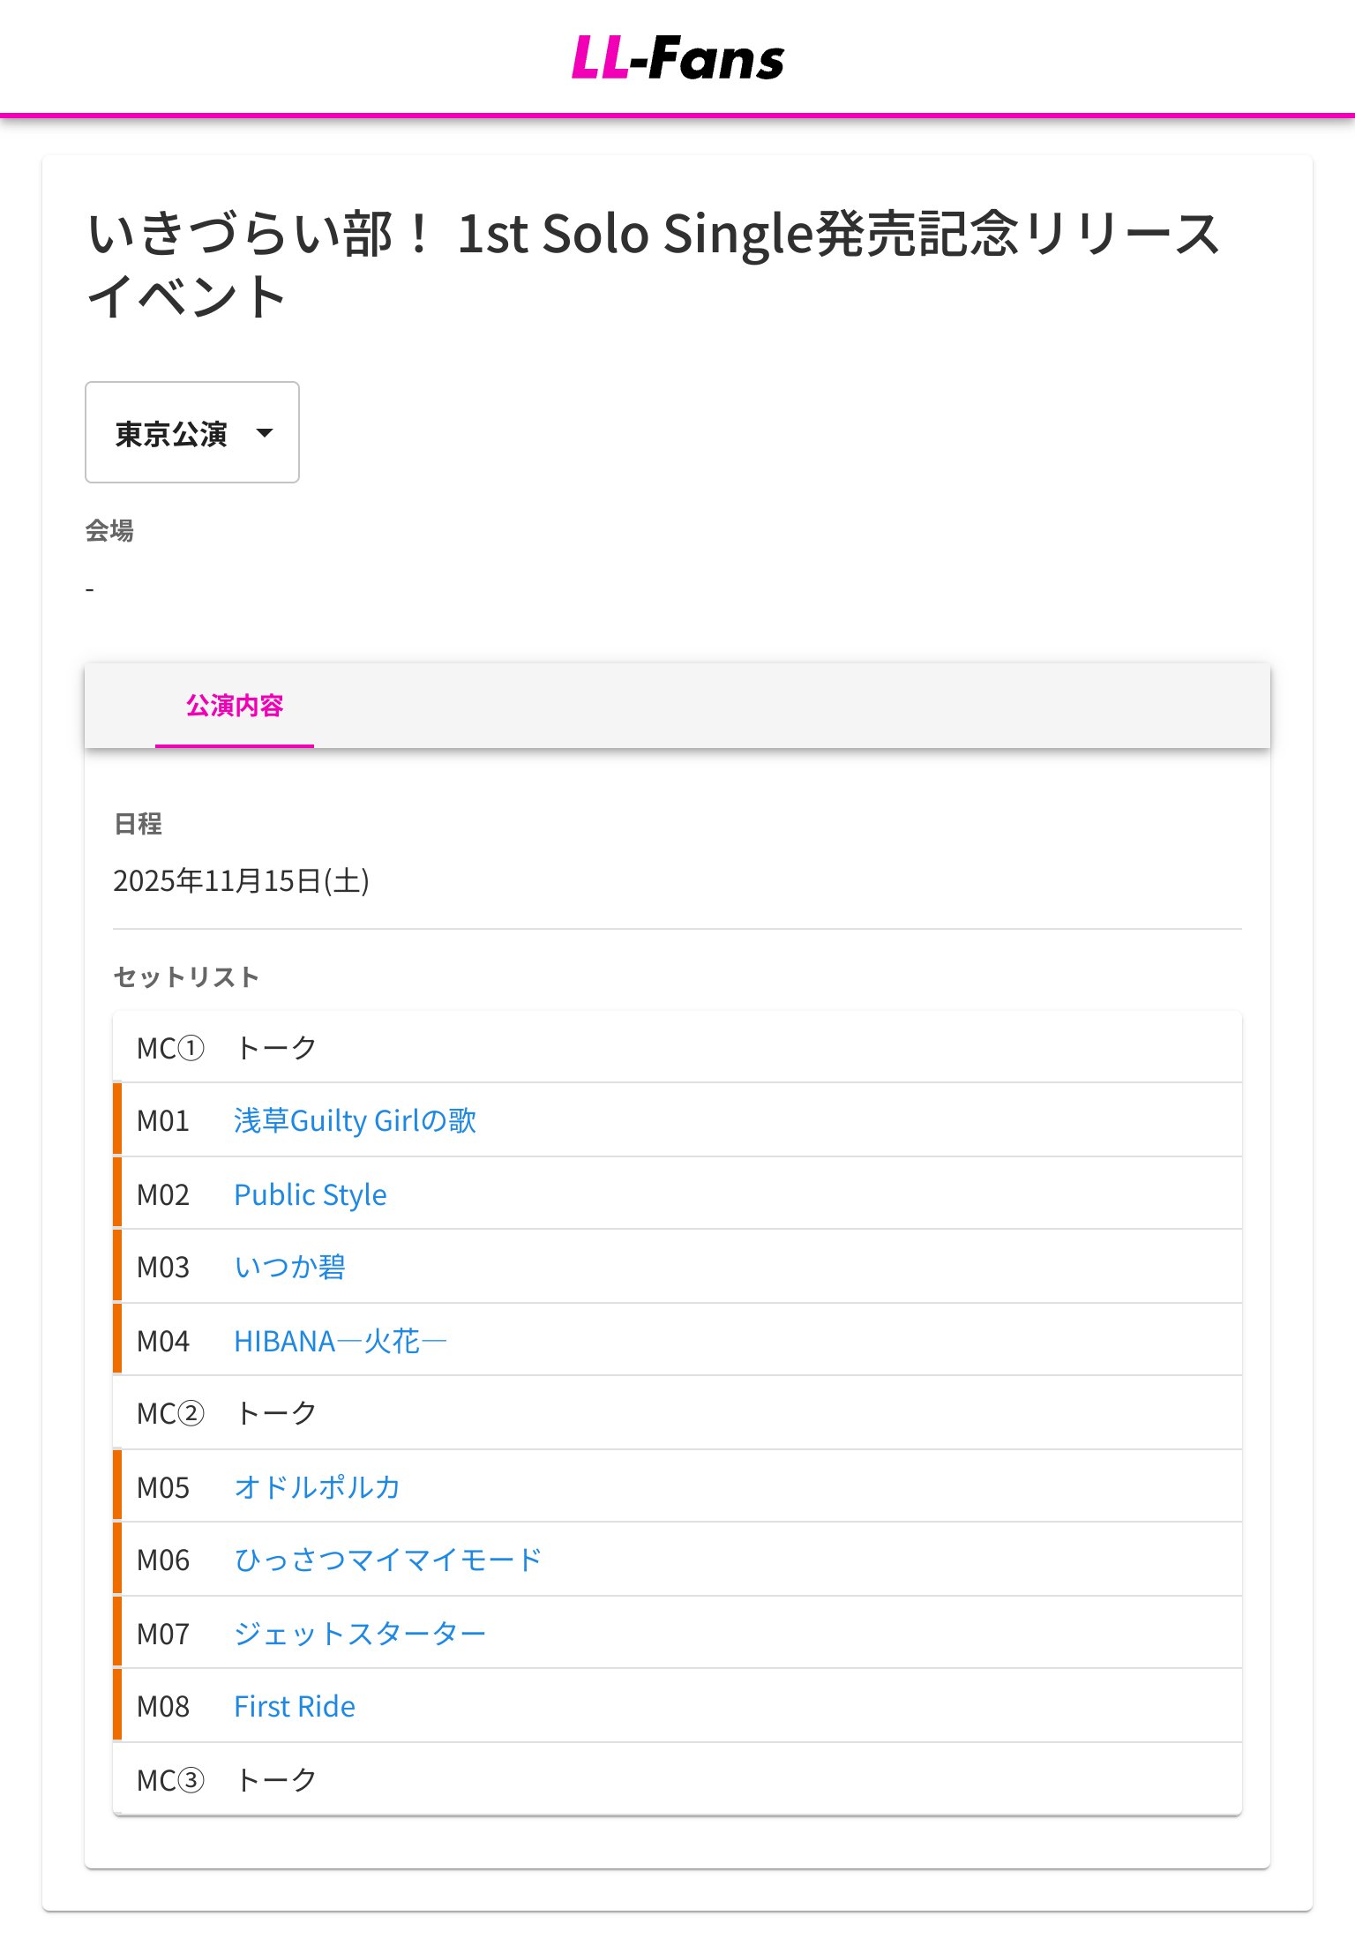Open ひっさつマイマイモード song link
The height and width of the screenshot is (1953, 1355).
pyautogui.click(x=387, y=1560)
